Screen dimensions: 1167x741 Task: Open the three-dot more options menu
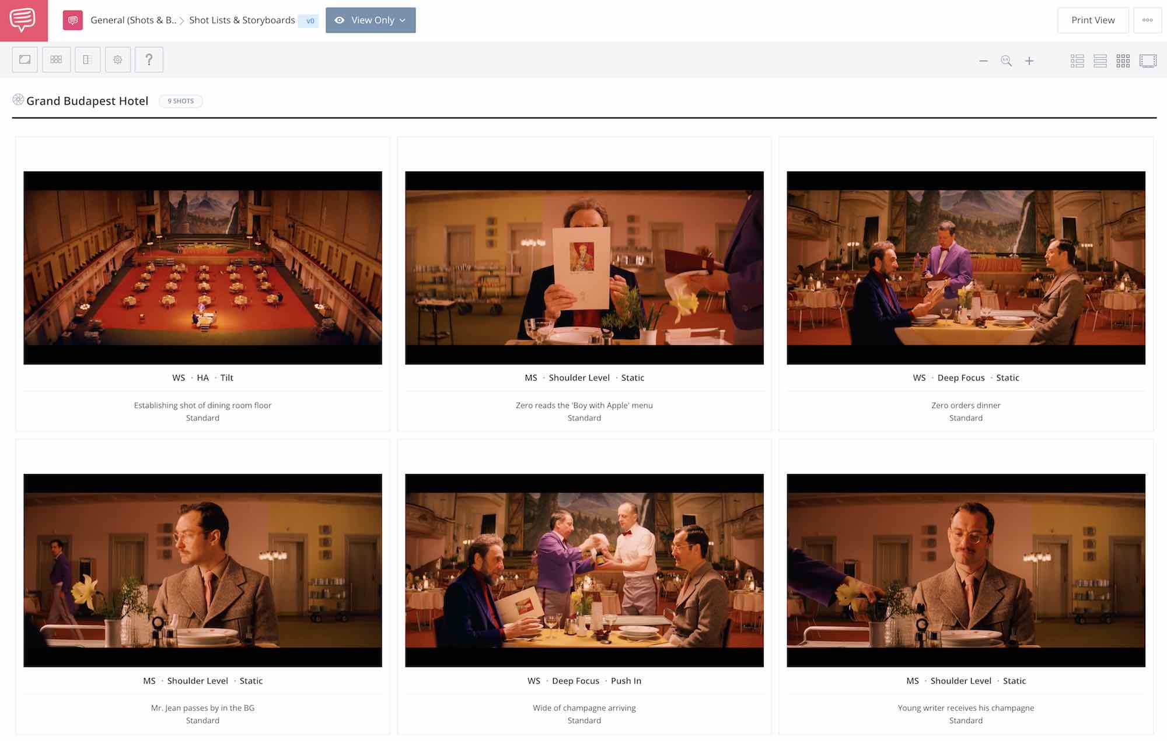(x=1148, y=20)
